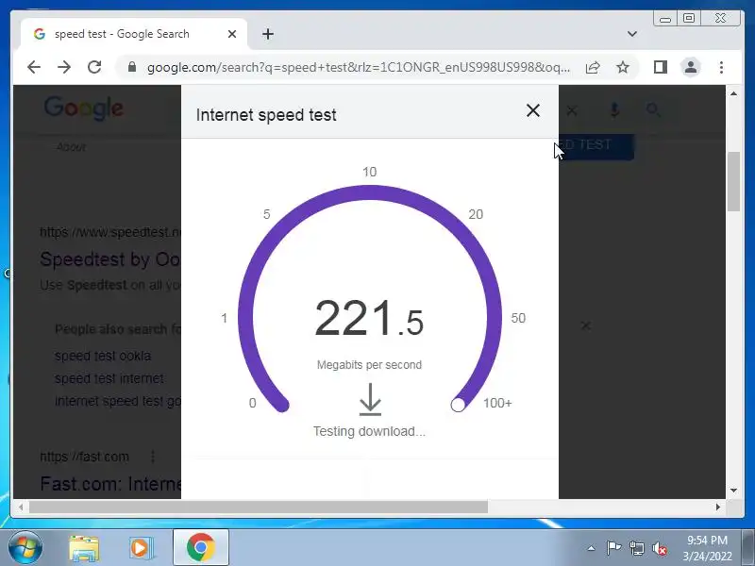Open a new tab
Viewport: 755px width, 566px height.
[x=268, y=34]
